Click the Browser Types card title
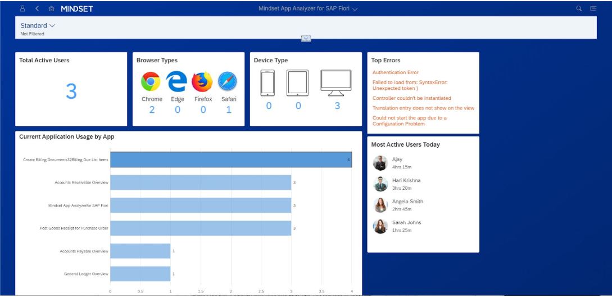 [x=157, y=61]
